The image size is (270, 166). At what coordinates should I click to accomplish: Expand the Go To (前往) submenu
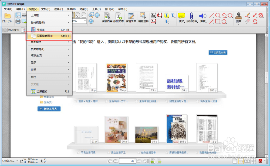point(49,77)
